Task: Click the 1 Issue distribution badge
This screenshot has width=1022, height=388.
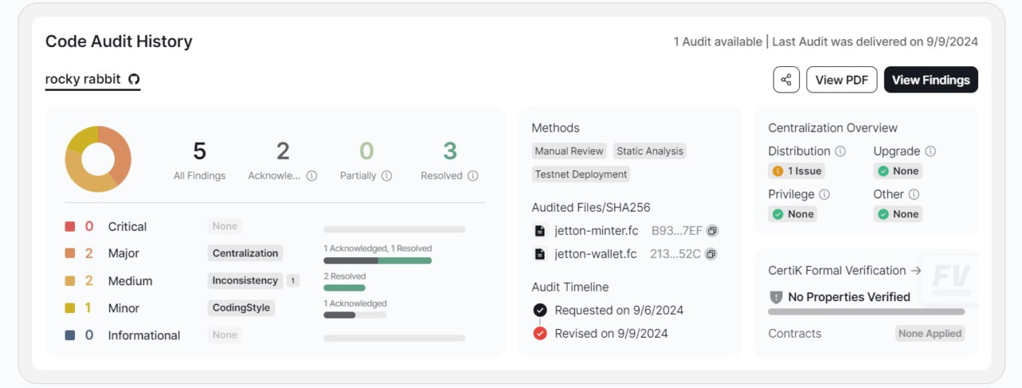Action: 798,171
